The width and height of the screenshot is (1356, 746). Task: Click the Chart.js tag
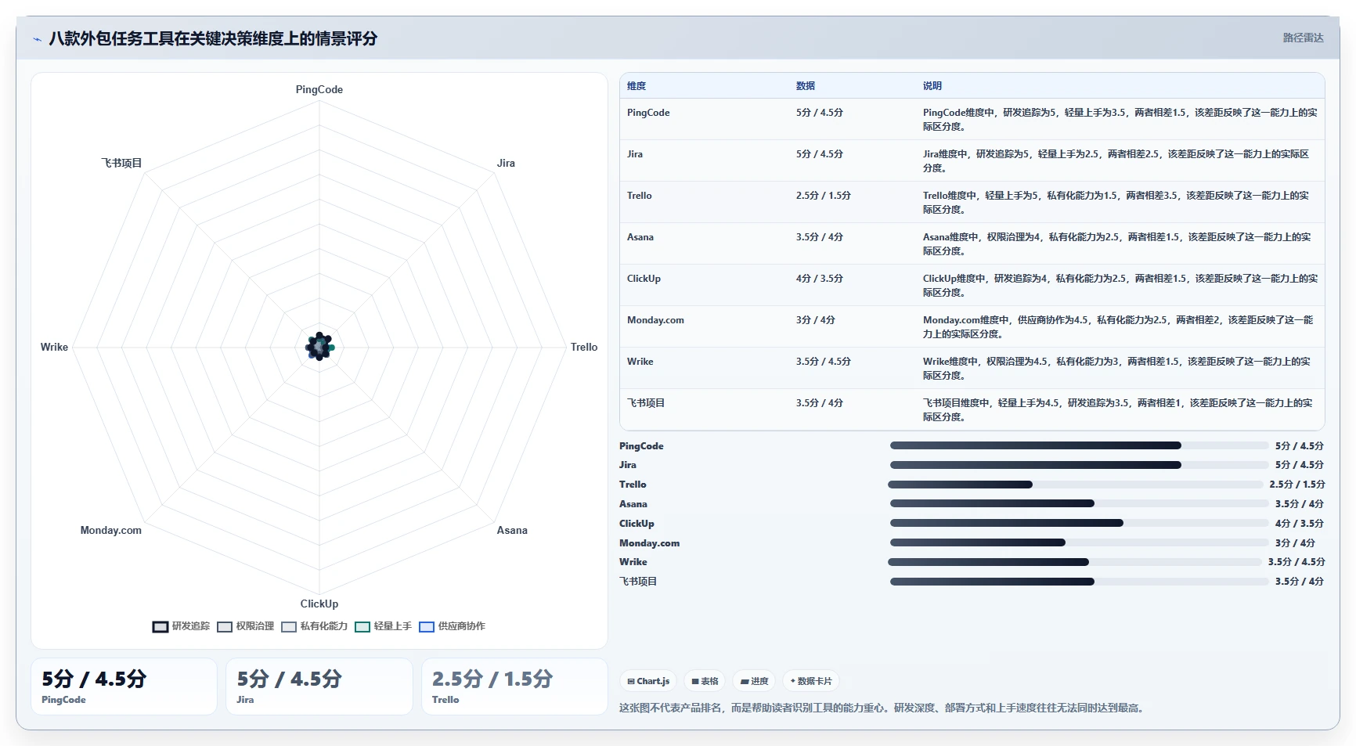click(x=648, y=681)
